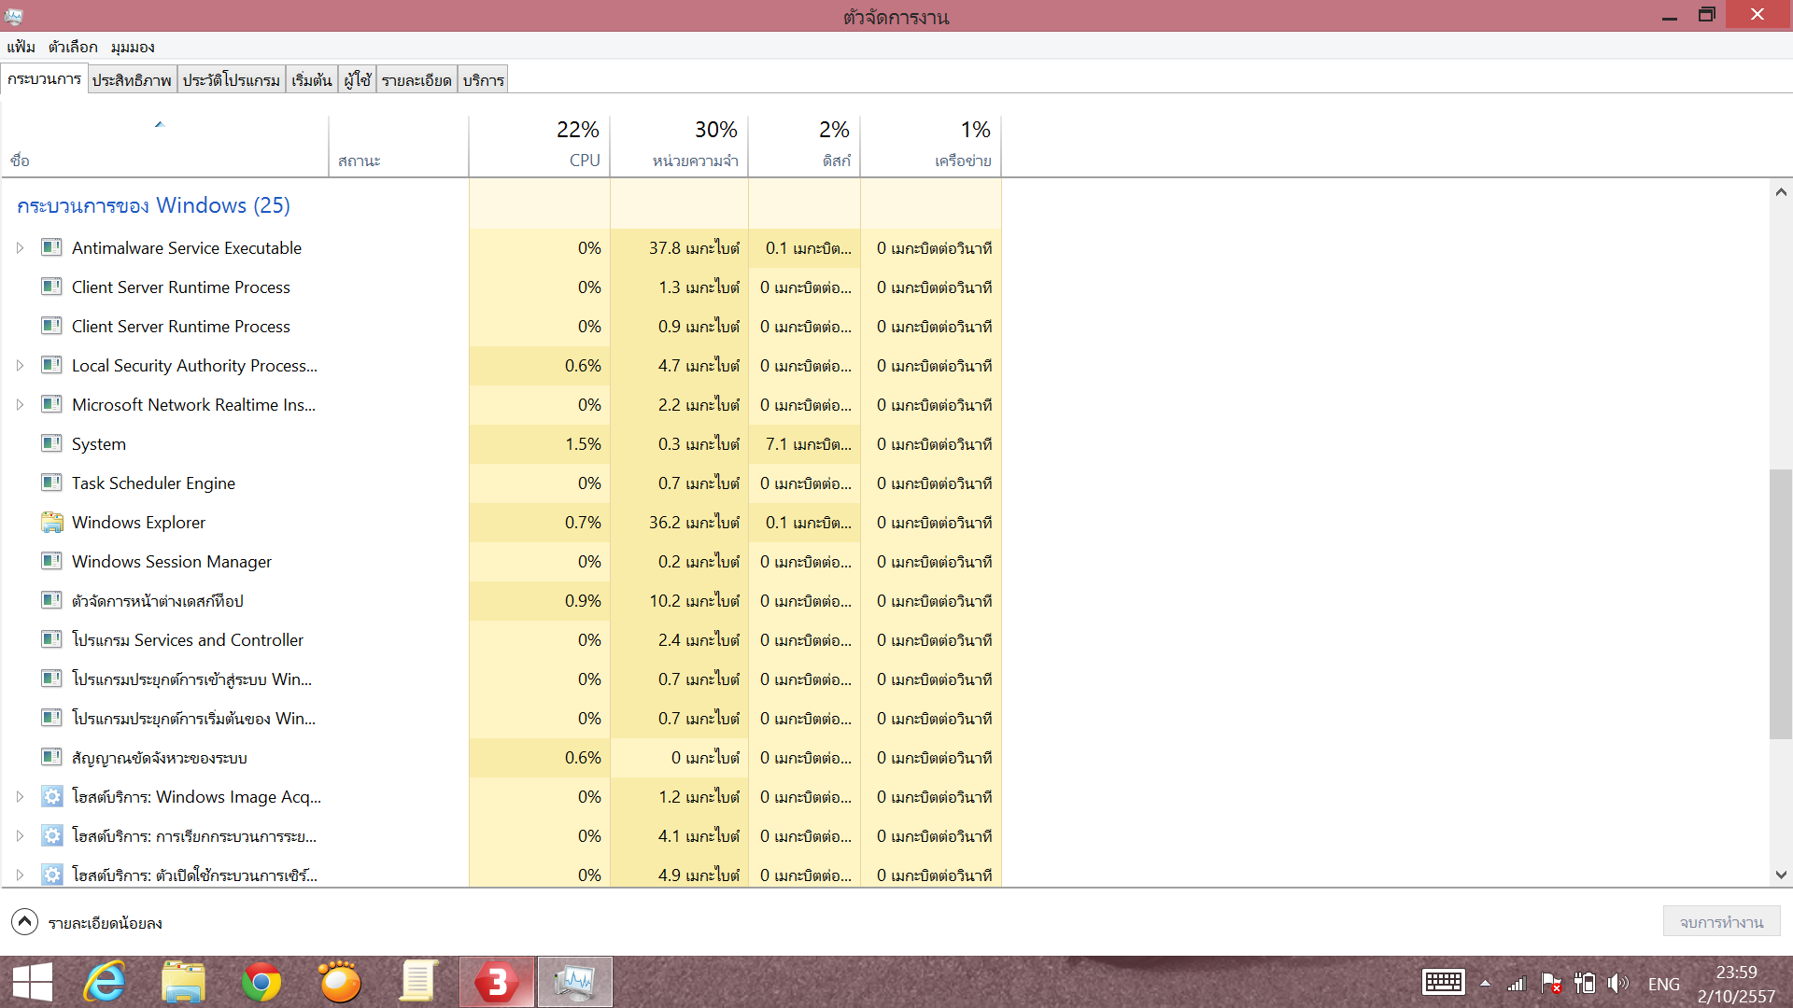Switch to the ผู้ใช้ tab
The width and height of the screenshot is (1793, 1008).
(358, 80)
